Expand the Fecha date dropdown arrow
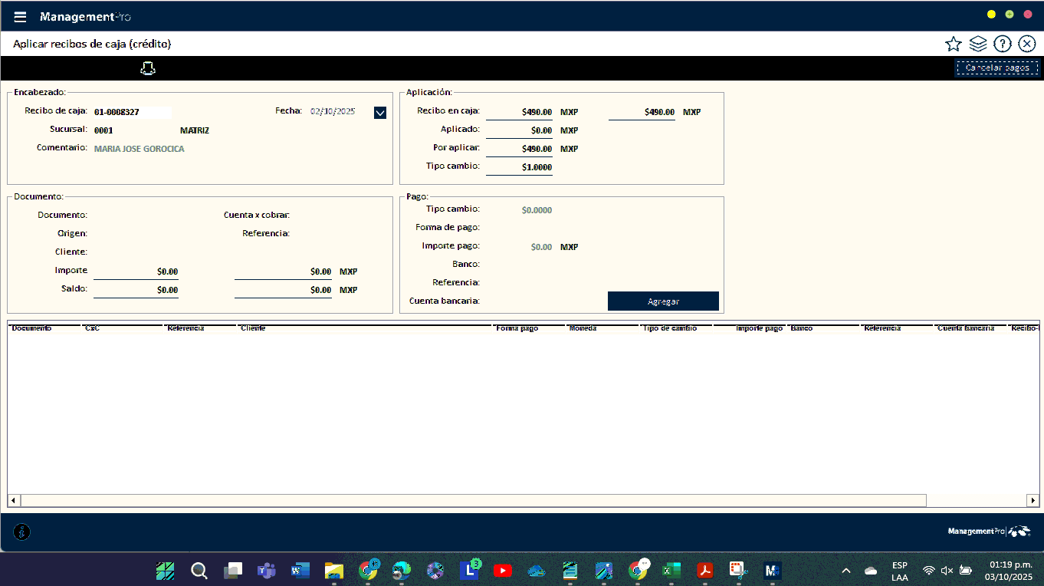 [x=380, y=113]
